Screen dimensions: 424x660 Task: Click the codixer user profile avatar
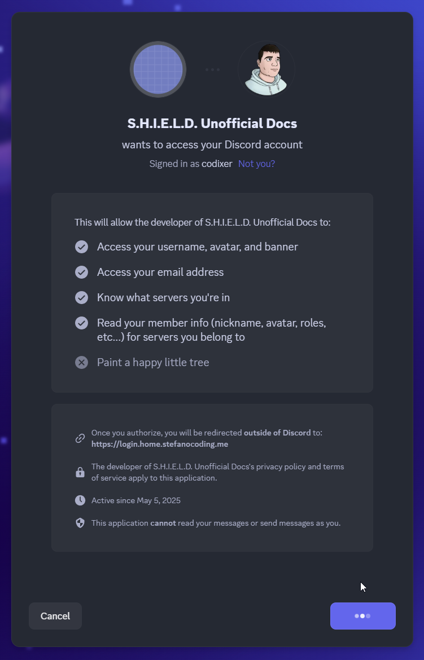click(x=266, y=69)
